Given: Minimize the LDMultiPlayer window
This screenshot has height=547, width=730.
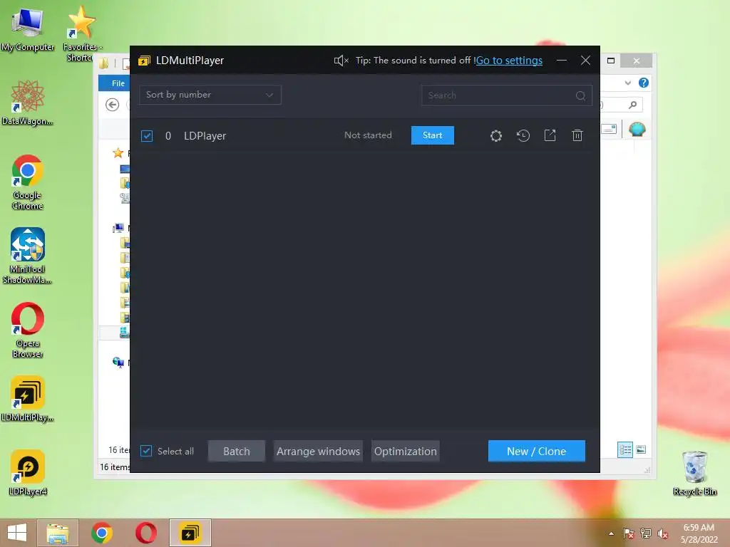Looking at the screenshot, I should click(562, 61).
